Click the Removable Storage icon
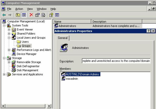The image size is (156, 109). 14,62
